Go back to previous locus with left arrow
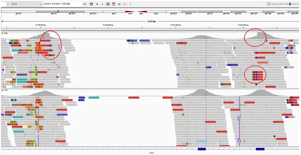The image size is (301, 155). point(97,4)
